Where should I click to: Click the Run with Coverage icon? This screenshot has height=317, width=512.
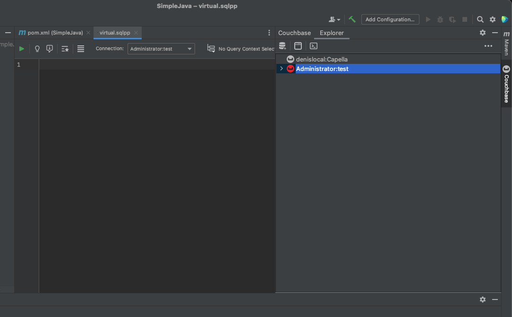[452, 19]
